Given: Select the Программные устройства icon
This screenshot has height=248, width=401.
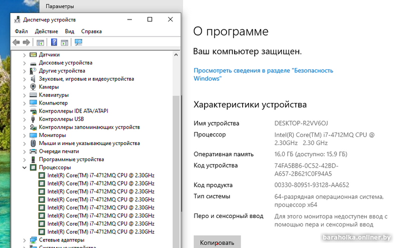Looking at the screenshot, I should 33,159.
